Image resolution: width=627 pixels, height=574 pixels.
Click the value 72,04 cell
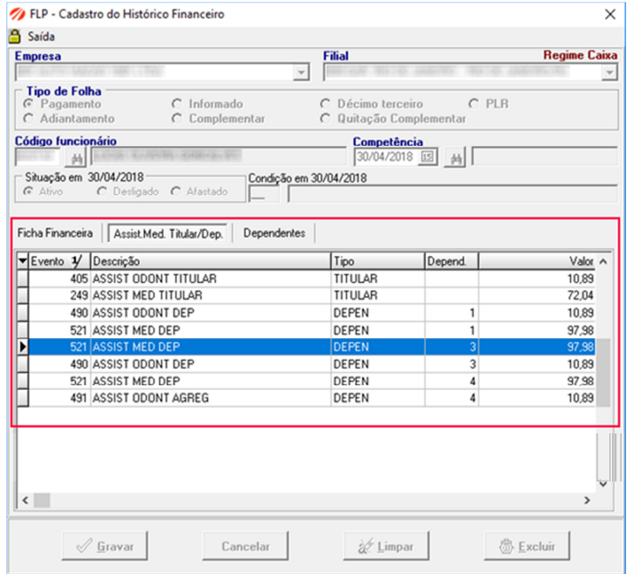coord(537,295)
